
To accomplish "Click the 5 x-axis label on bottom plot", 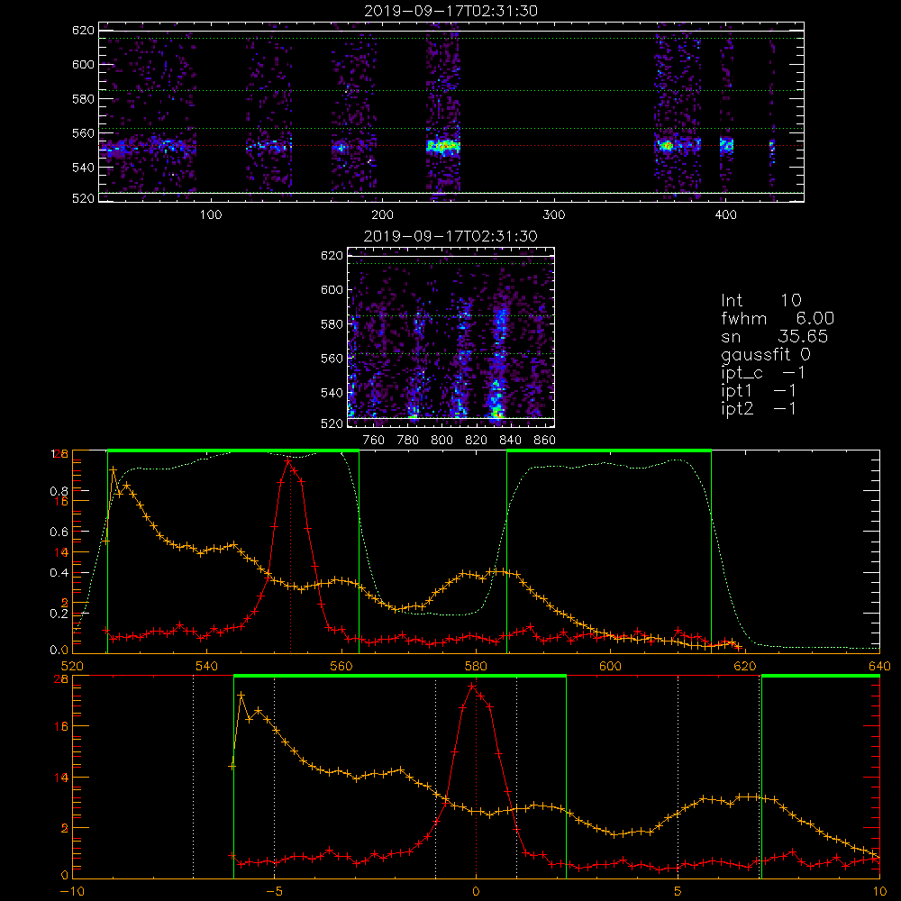I will [x=678, y=891].
